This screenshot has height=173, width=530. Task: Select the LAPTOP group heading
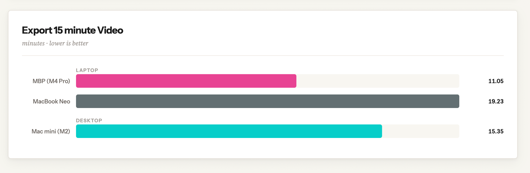[87, 70]
